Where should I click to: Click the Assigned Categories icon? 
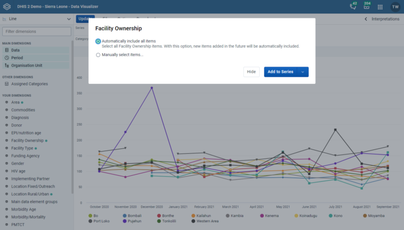coord(7,84)
